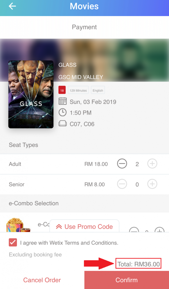This screenshot has width=169, height=289.
Task: Increase Senior ticket quantity with plus
Action: [152, 184]
